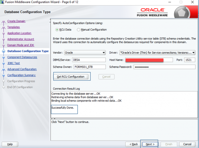Click the Advanced Configuration step node icon
The image size is (199, 148).
(4, 69)
